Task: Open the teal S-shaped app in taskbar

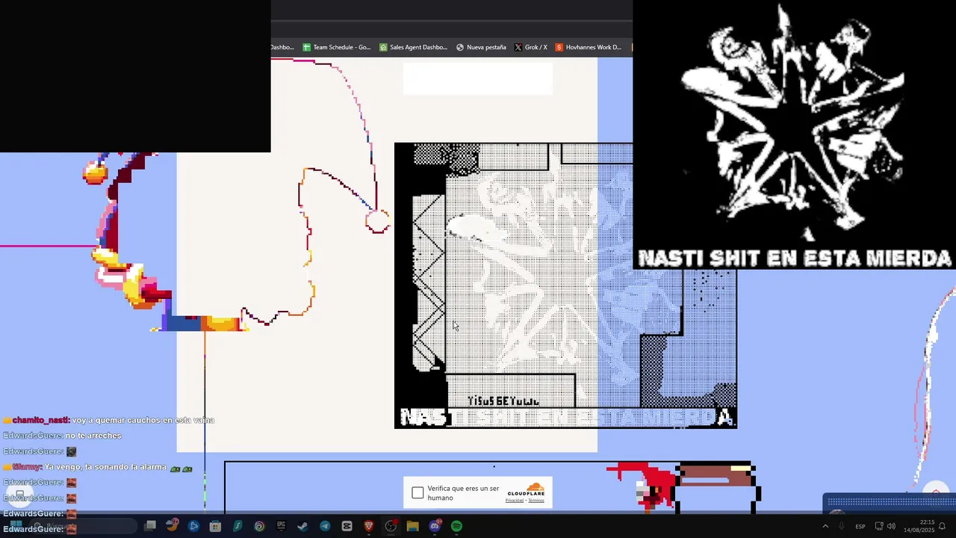Action: 238,526
